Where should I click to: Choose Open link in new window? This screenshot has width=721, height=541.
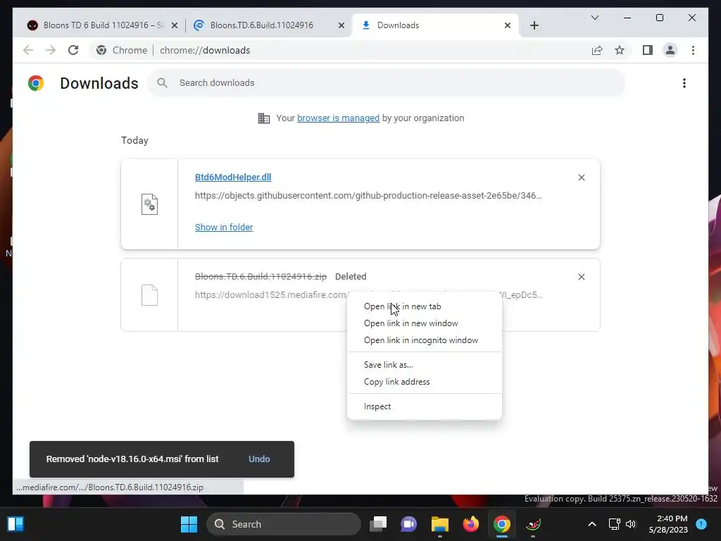click(424, 323)
